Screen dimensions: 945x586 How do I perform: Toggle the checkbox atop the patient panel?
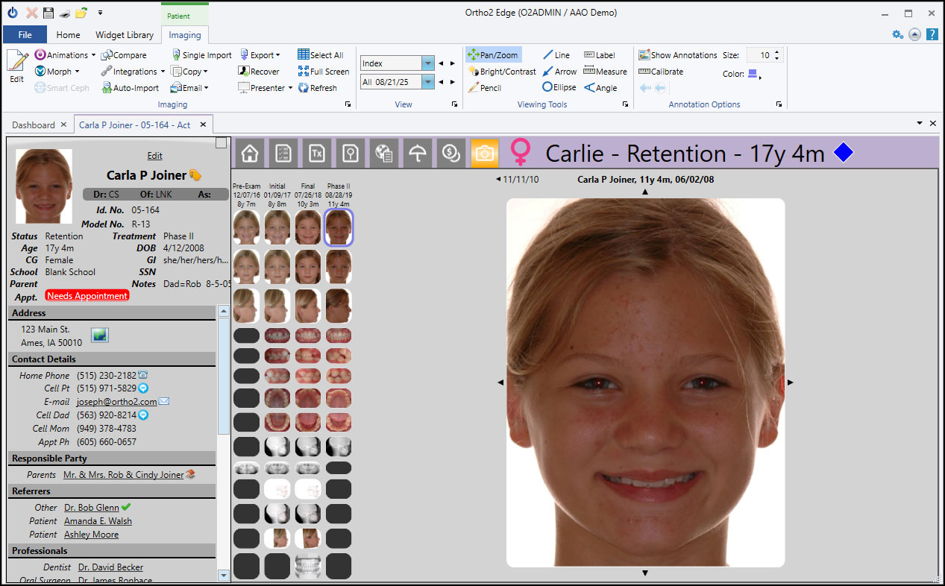[221, 142]
